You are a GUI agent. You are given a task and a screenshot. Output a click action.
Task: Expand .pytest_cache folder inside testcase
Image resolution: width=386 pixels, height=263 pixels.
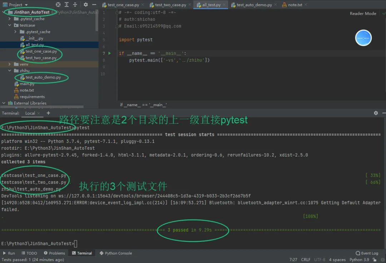point(15,32)
